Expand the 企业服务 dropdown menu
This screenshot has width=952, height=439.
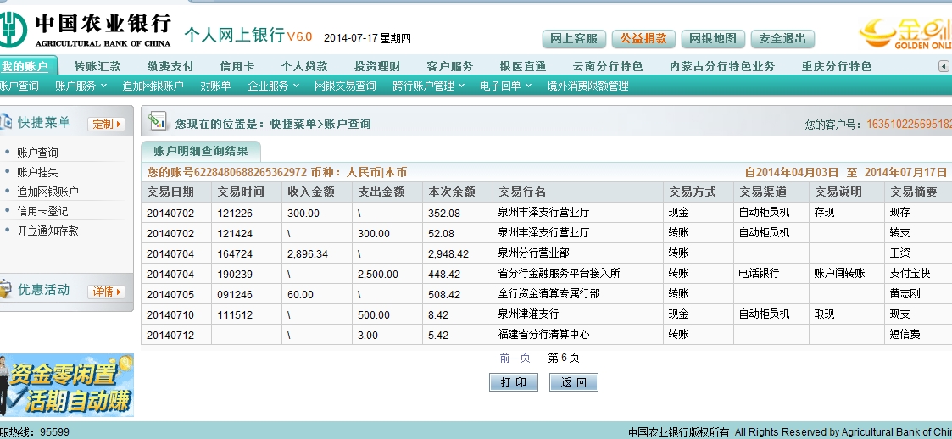coord(273,86)
